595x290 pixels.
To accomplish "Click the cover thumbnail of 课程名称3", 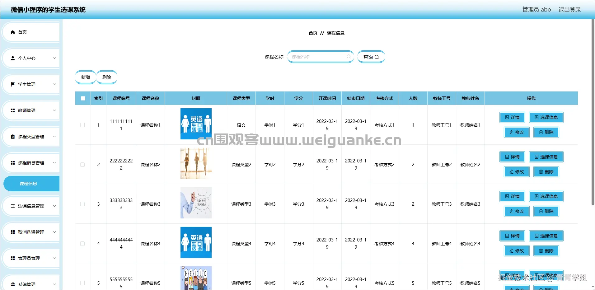I will [196, 203].
